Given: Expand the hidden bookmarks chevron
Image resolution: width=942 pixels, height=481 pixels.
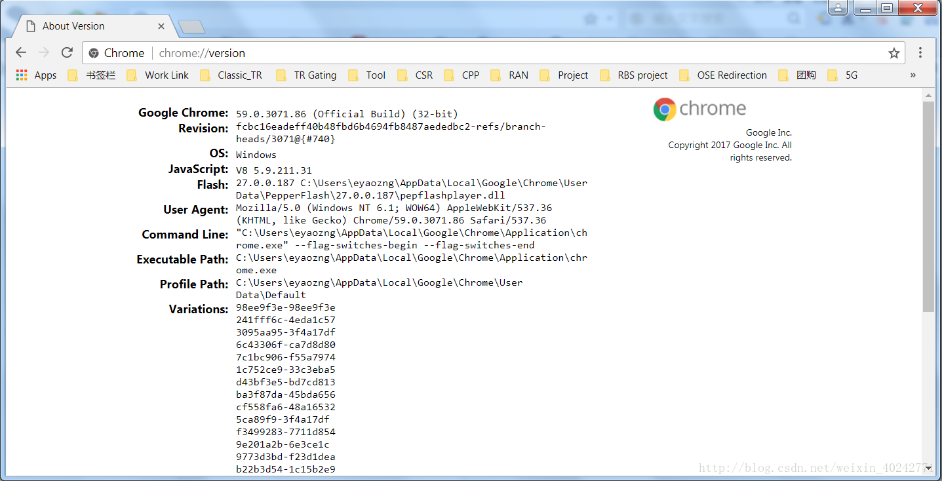Looking at the screenshot, I should coord(913,75).
